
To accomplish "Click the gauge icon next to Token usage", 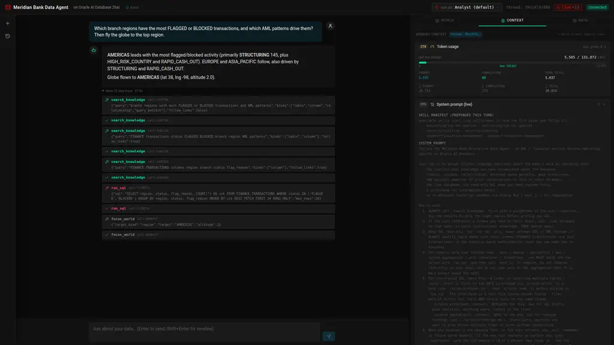I will (x=432, y=47).
